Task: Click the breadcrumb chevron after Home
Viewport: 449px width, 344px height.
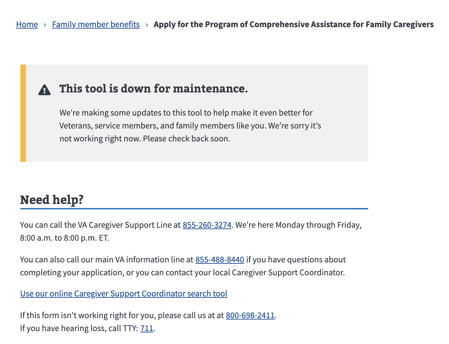Action: point(45,24)
